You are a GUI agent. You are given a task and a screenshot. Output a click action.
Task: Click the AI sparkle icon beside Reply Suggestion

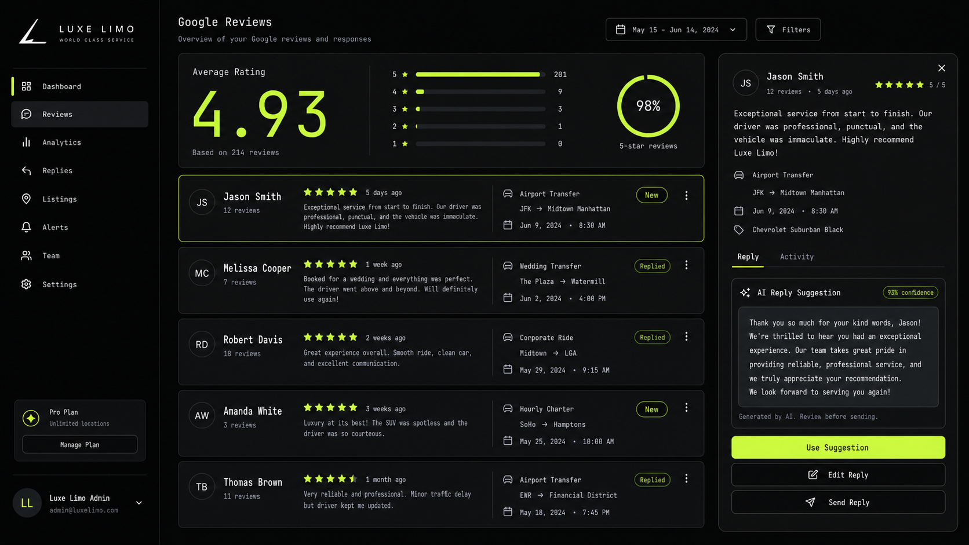pyautogui.click(x=745, y=293)
